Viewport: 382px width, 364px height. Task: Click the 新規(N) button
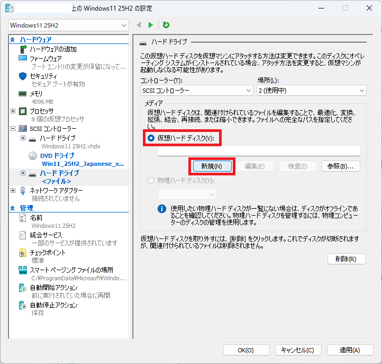212,166
